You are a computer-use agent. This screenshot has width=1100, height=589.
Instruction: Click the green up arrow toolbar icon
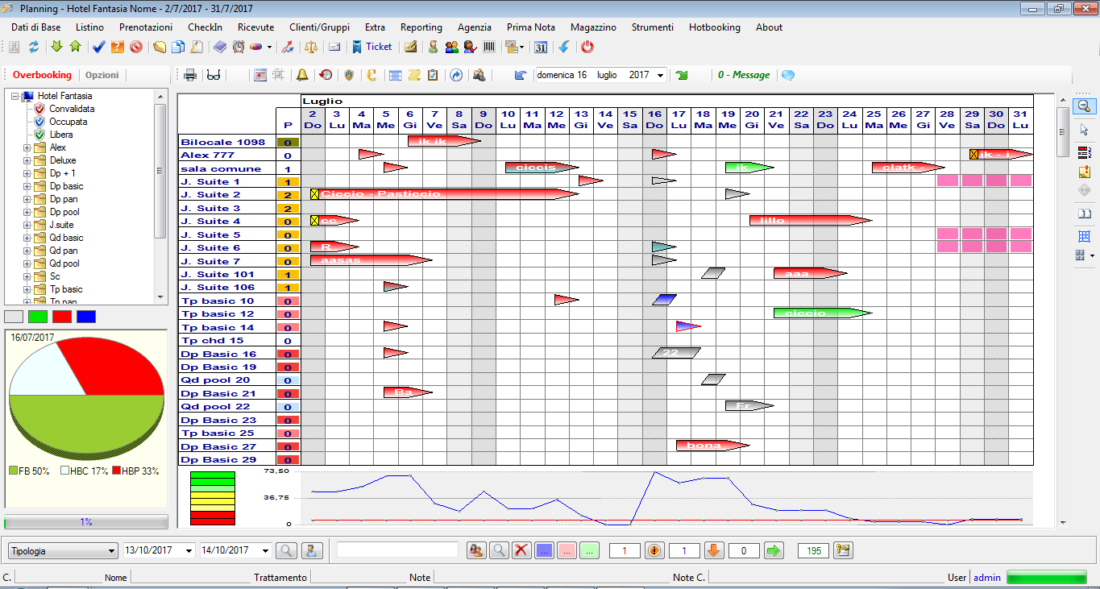click(76, 47)
